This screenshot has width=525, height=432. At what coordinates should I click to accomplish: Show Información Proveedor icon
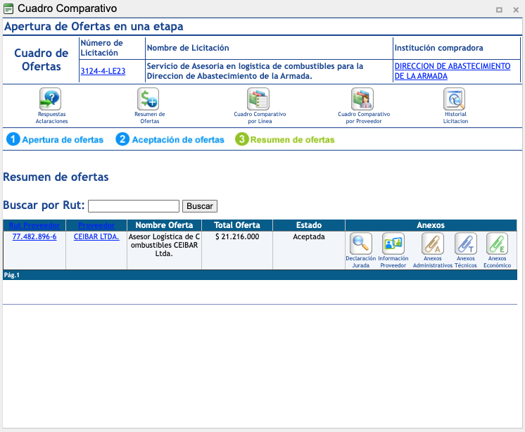pyautogui.click(x=393, y=243)
